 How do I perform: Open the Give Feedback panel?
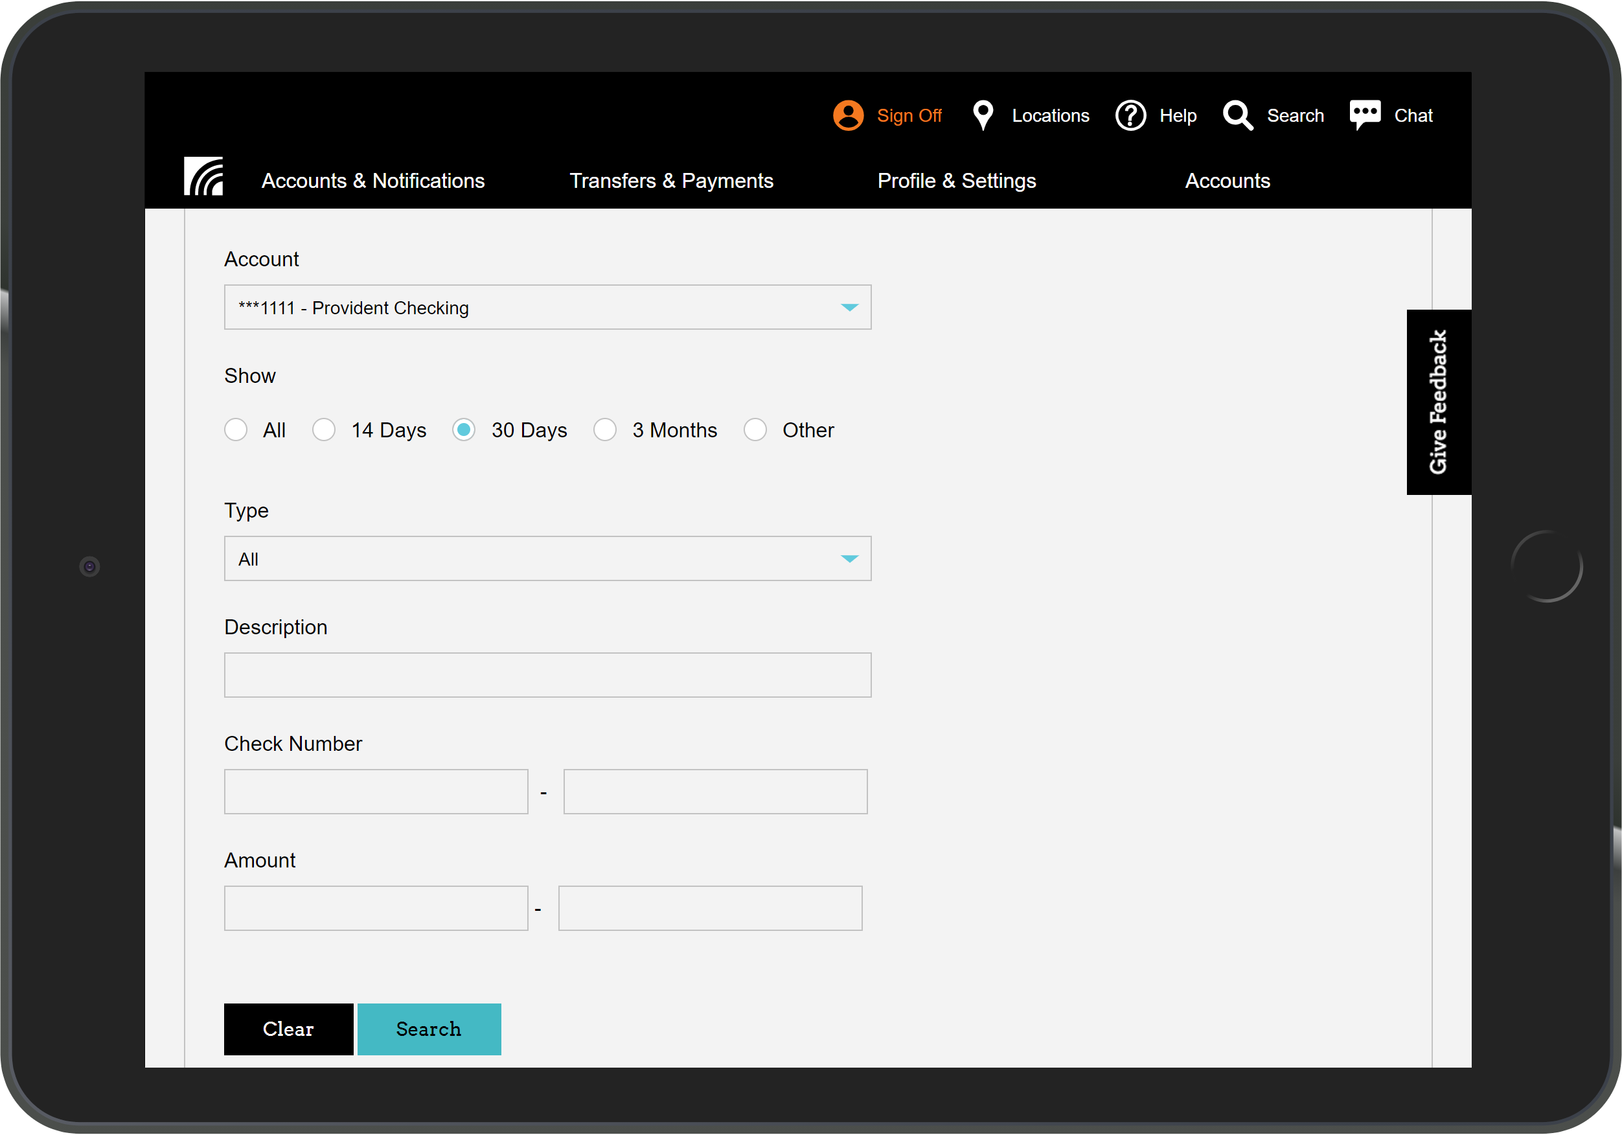click(1438, 401)
